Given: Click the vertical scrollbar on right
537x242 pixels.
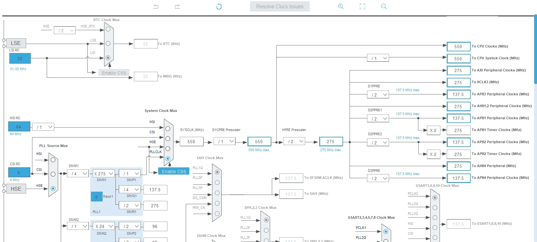Looking at the screenshot, I should tap(535, 49).
